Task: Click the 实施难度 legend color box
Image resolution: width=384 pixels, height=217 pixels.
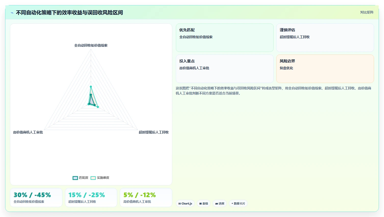Action: (93, 178)
